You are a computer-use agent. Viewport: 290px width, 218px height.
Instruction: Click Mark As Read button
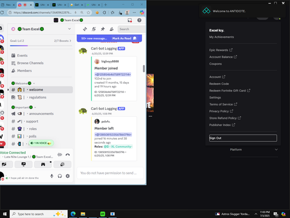click(124, 38)
